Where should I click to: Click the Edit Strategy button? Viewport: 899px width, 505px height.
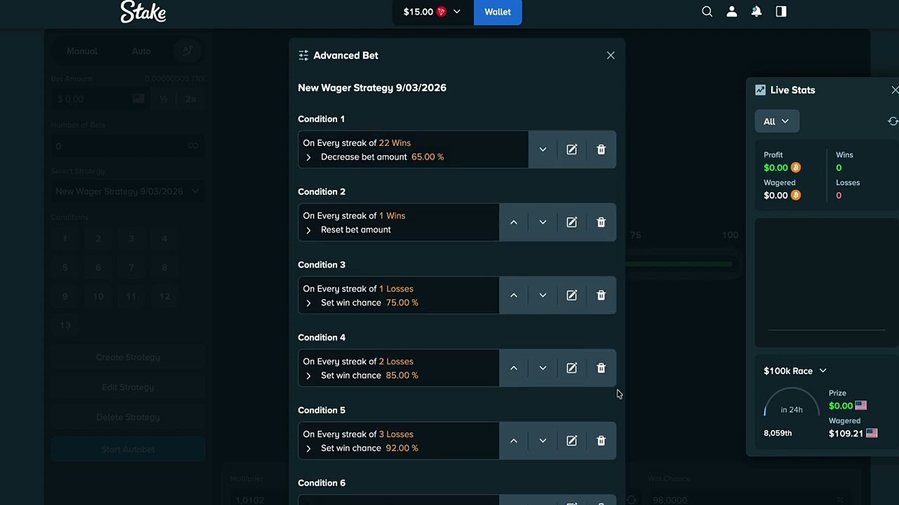pyautogui.click(x=128, y=387)
